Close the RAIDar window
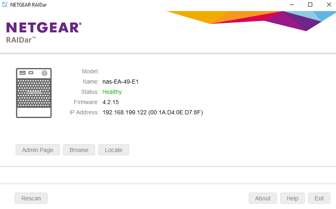Screen dimensions: 336x209 pyautogui.click(x=329, y=5)
